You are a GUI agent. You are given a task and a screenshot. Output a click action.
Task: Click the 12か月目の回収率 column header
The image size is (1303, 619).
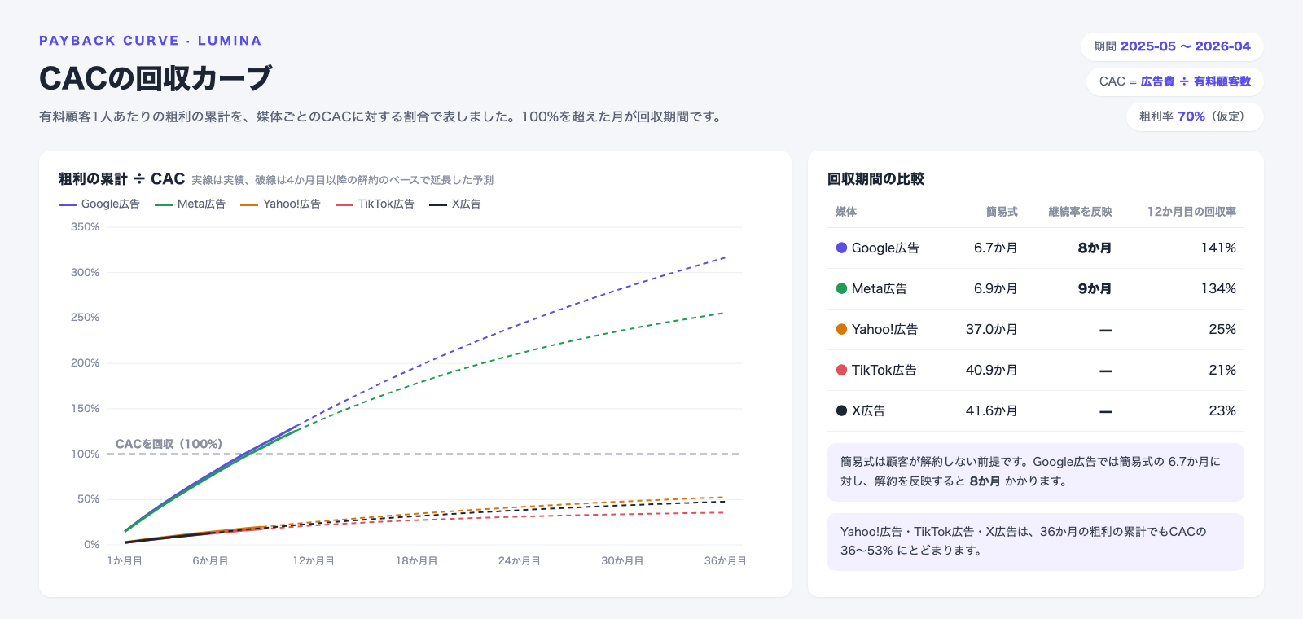tap(1191, 212)
